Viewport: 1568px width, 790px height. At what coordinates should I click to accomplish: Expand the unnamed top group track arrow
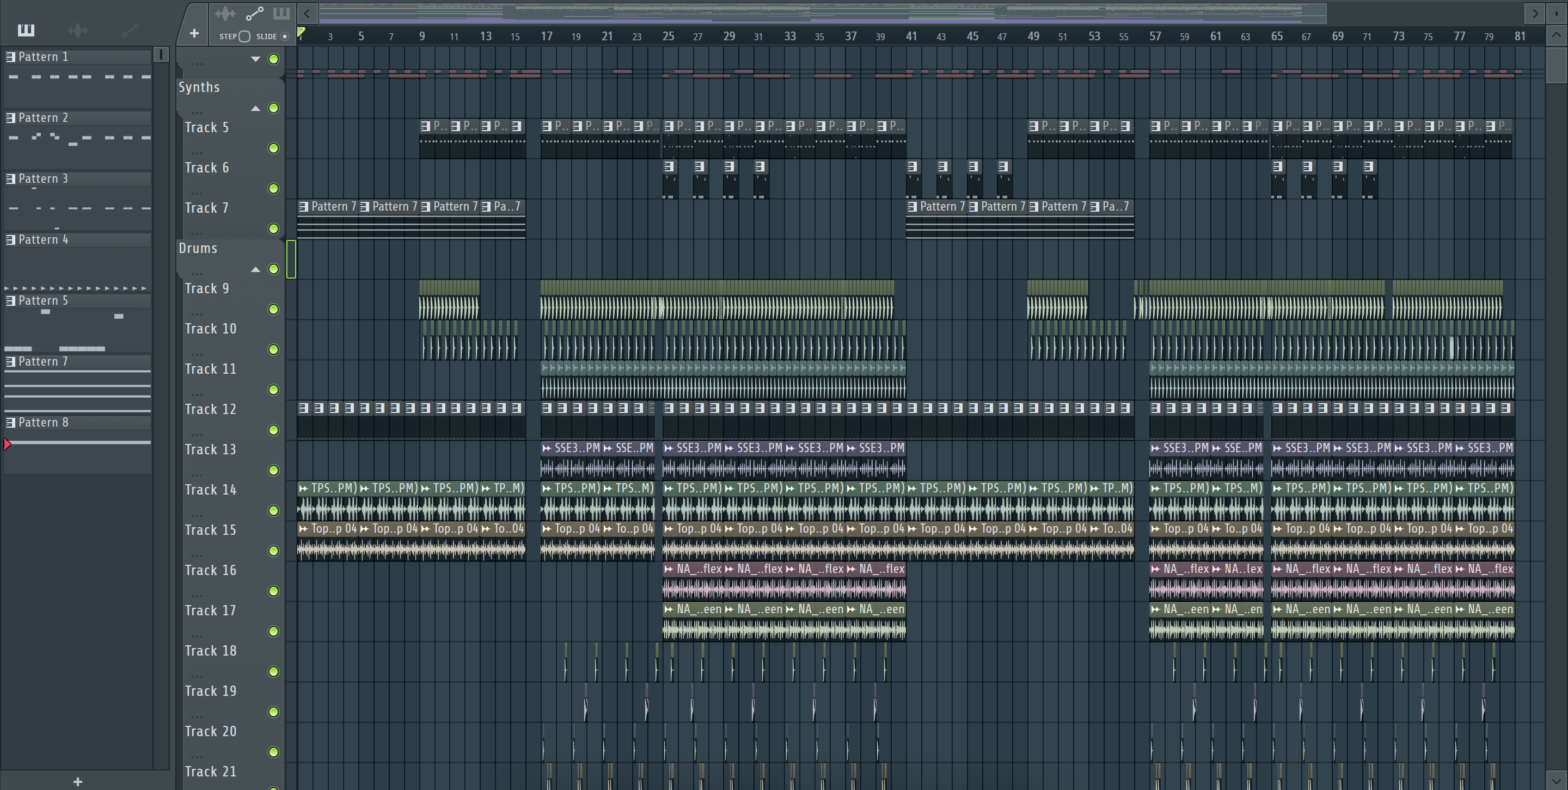point(256,59)
